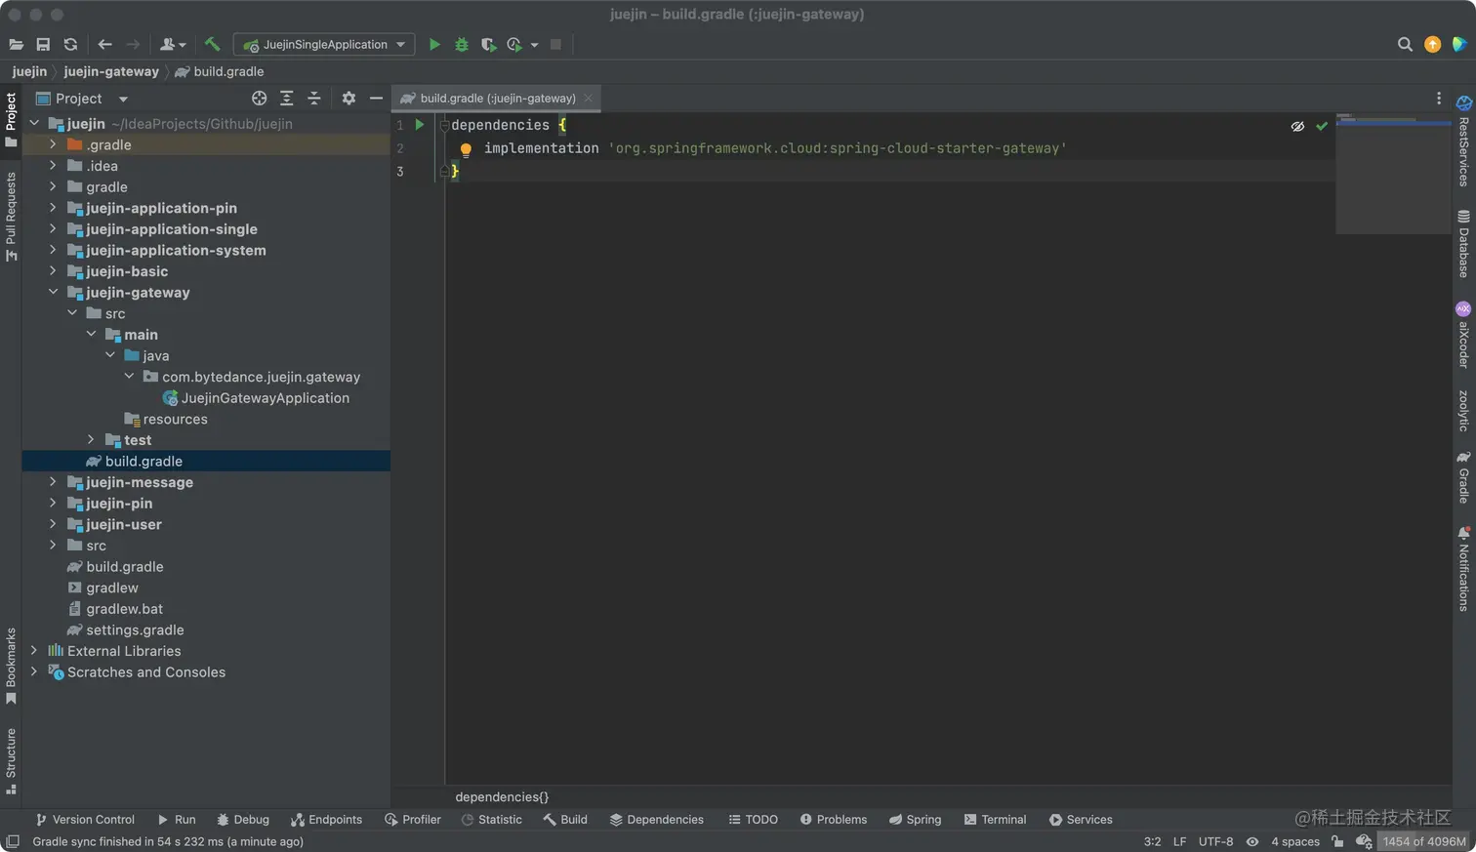Viewport: 1476px width, 852px height.
Task: Open the Project view mode dropdown
Action: click(x=123, y=99)
